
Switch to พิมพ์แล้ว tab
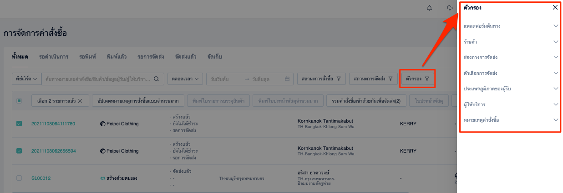(117, 57)
